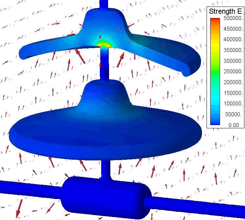
Task: Pick the yellow-red hot spot on the upper insulator
Action: 104,45
